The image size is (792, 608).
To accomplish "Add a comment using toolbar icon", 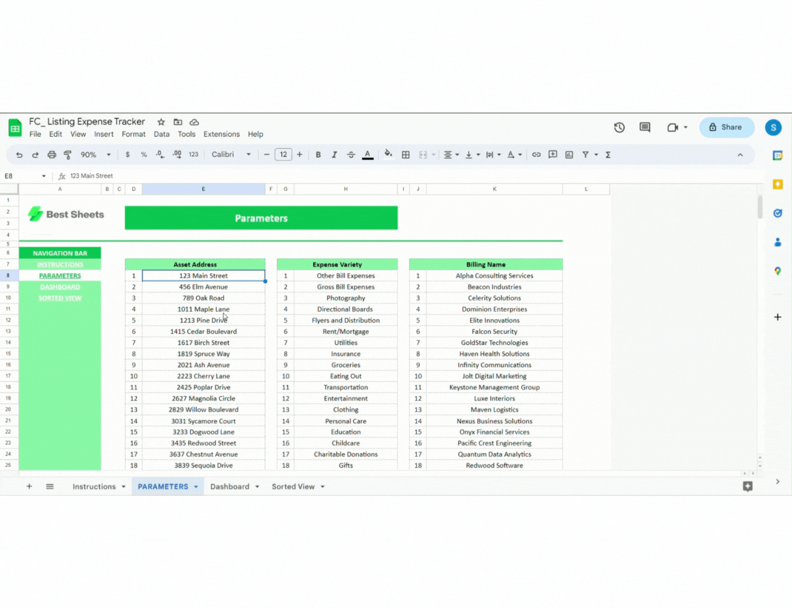I will (x=553, y=155).
